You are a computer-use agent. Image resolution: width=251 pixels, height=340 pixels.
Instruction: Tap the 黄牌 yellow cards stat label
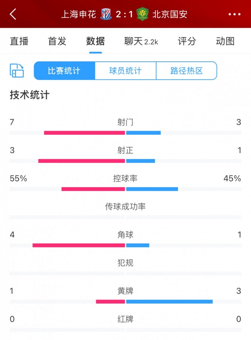point(125,291)
